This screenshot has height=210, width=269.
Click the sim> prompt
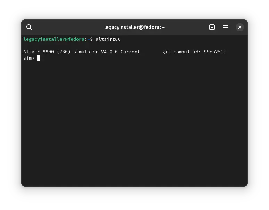click(28, 58)
